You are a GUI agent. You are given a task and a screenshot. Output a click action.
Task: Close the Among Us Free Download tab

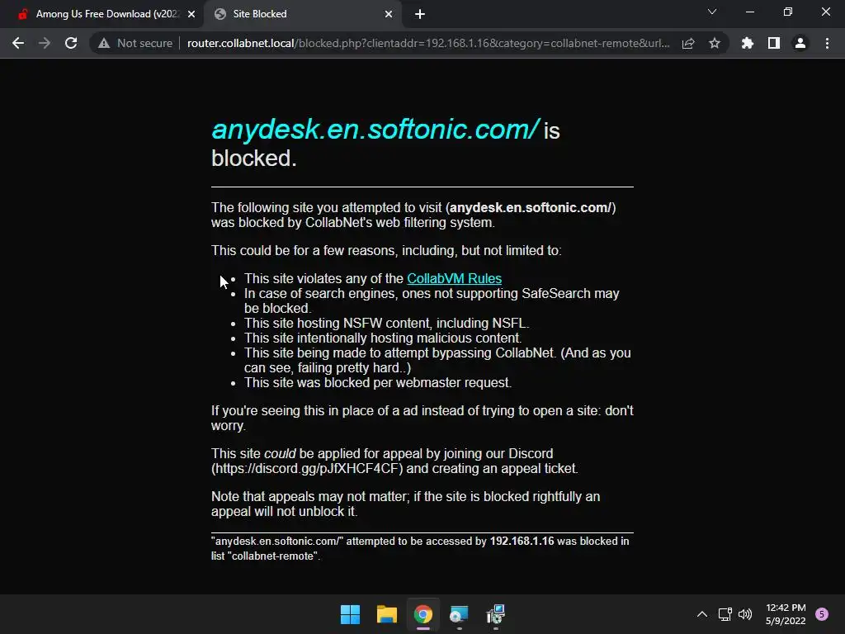191,14
